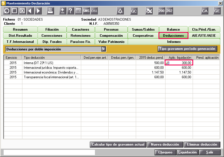Switch to the Retenciones tab
The height and width of the screenshot is (157, 224).
click(x=81, y=36)
